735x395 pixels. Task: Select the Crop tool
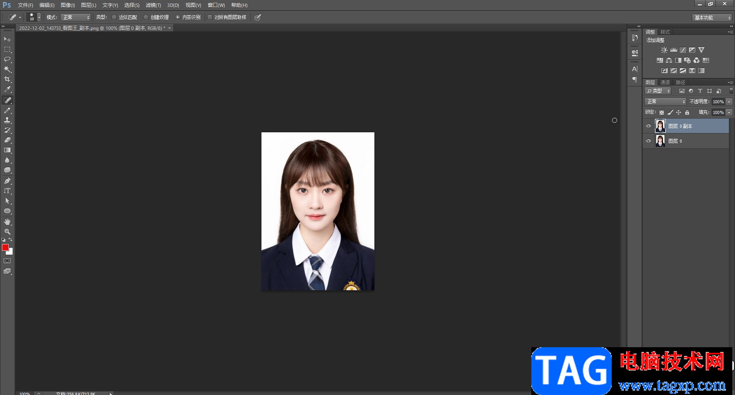(7, 79)
